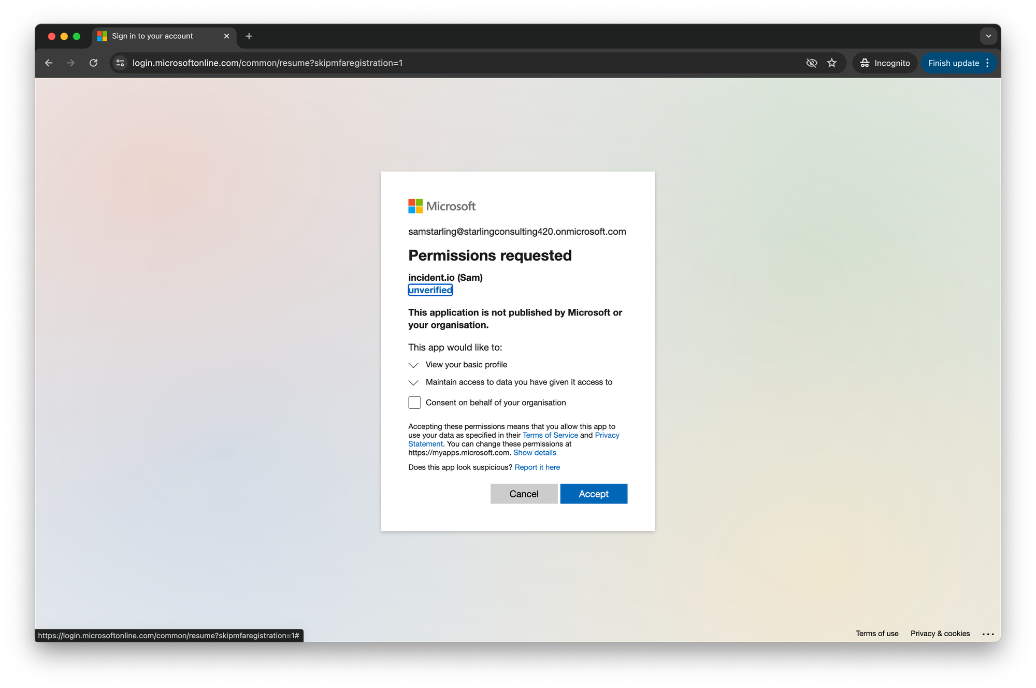Viewport: 1036px width, 688px height.
Task: Expand View your basic profile permission
Action: pyautogui.click(x=413, y=365)
